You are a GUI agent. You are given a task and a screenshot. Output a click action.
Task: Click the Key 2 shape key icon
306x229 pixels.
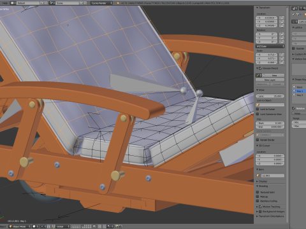click(295, 95)
